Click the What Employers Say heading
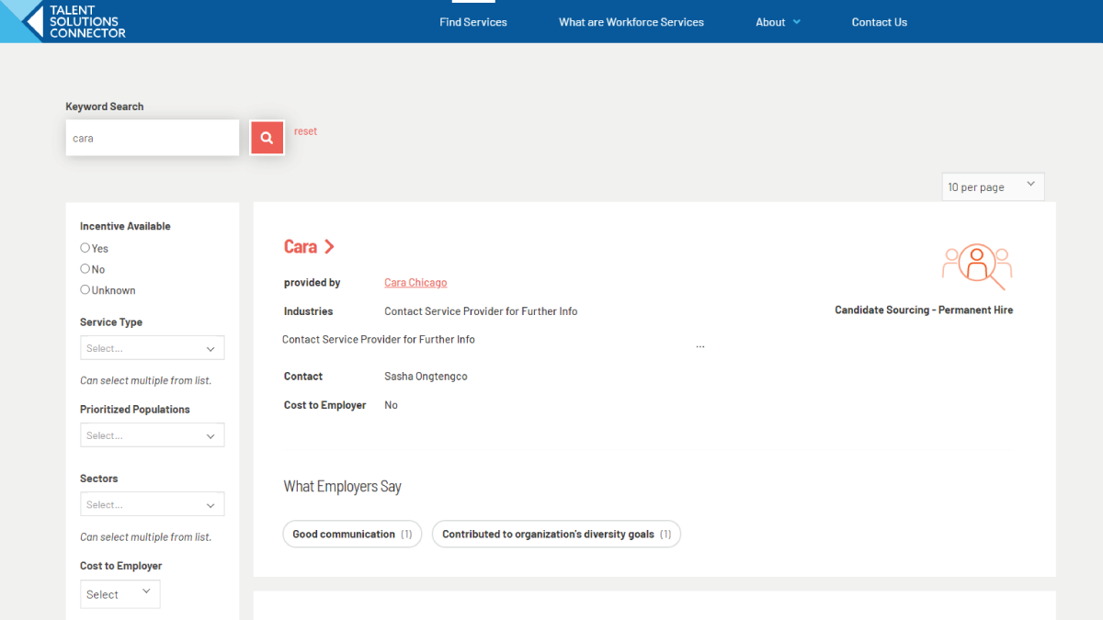 tap(343, 487)
